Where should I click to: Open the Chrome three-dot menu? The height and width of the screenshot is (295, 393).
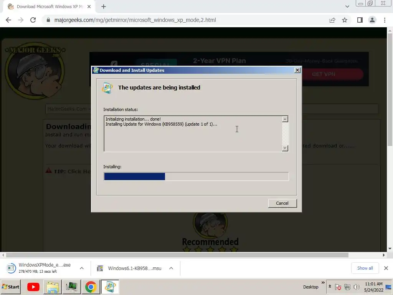coord(385,20)
